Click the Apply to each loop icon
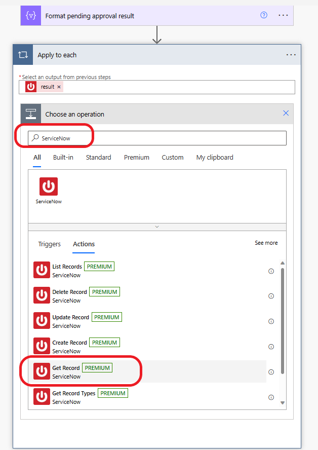The width and height of the screenshot is (318, 450). click(23, 55)
